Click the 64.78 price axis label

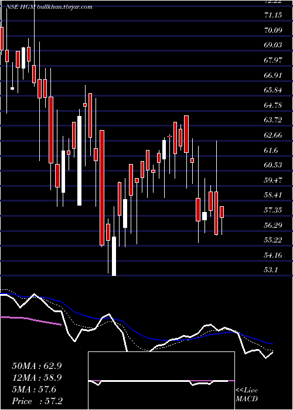tap(273, 105)
